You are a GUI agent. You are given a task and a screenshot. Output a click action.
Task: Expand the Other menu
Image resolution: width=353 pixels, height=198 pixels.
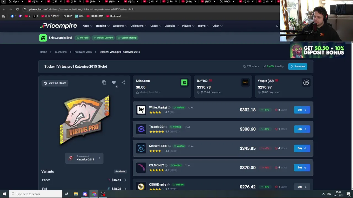pos(217,26)
